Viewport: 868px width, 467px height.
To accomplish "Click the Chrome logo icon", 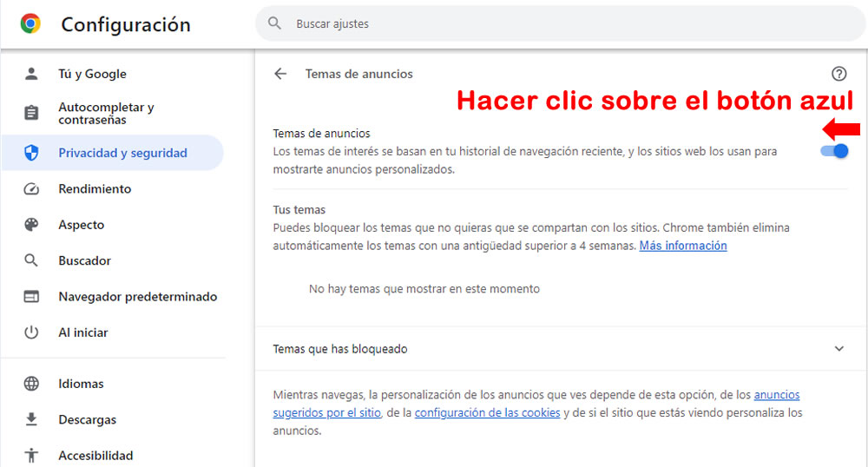I will click(30, 23).
